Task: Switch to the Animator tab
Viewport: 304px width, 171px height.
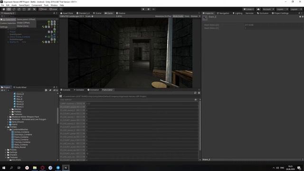Action: coord(79,90)
